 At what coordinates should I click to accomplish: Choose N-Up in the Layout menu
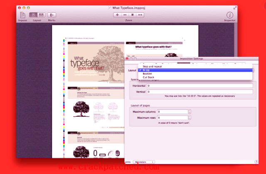(195, 70)
